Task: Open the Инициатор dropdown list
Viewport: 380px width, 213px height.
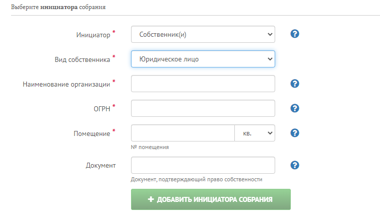Action: [203, 34]
